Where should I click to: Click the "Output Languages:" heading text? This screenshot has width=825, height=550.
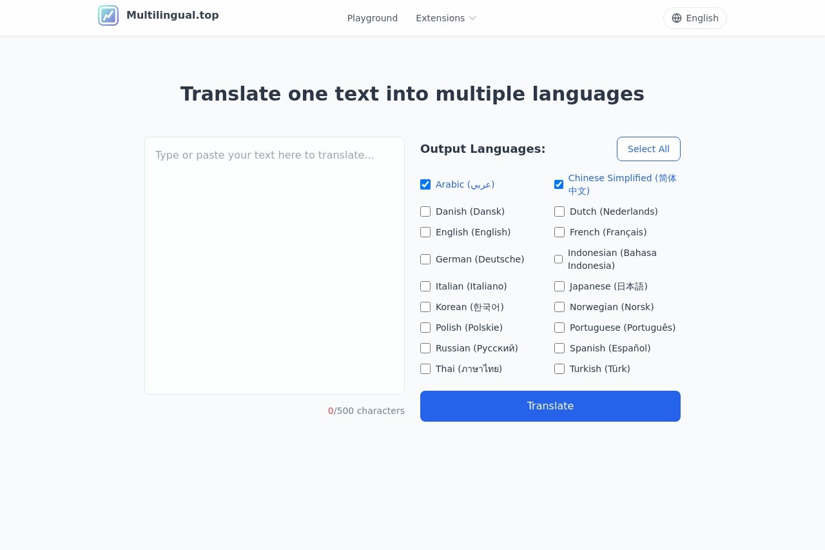click(483, 149)
